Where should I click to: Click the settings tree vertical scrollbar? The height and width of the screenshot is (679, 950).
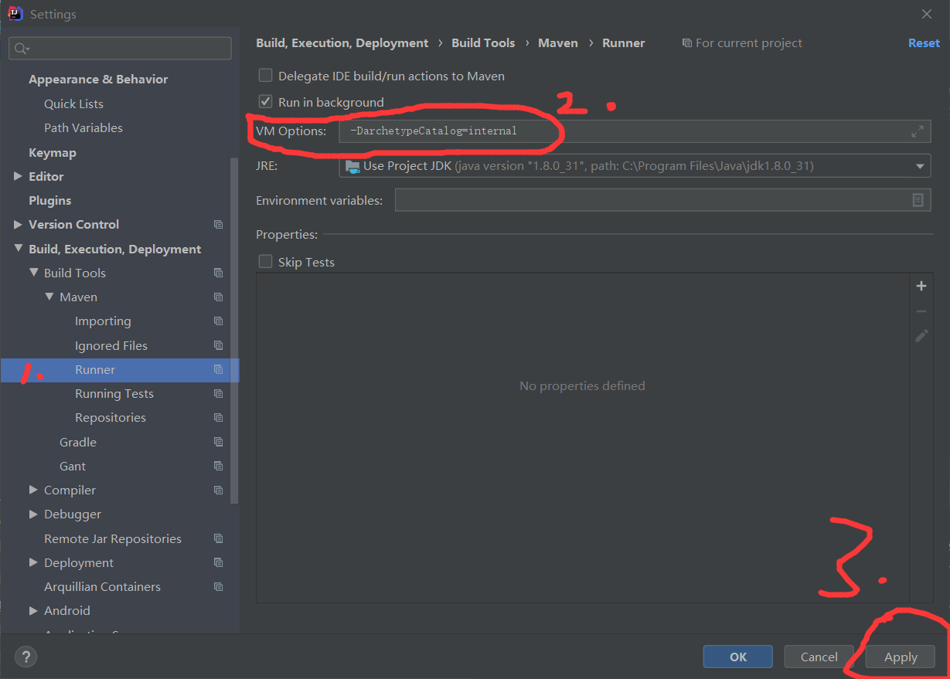pos(234,331)
